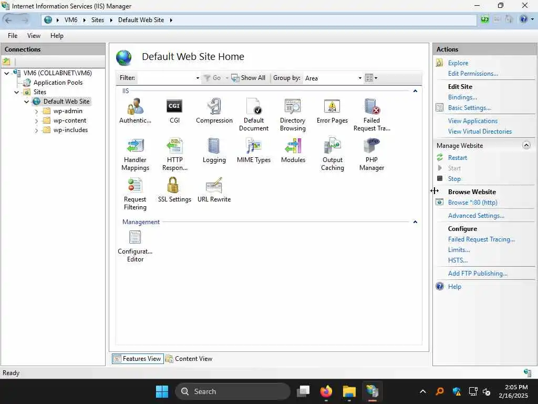Open Request Filtering feature

point(135,194)
